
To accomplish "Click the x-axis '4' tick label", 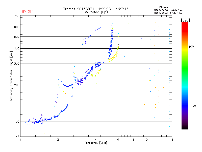I will [96, 140].
